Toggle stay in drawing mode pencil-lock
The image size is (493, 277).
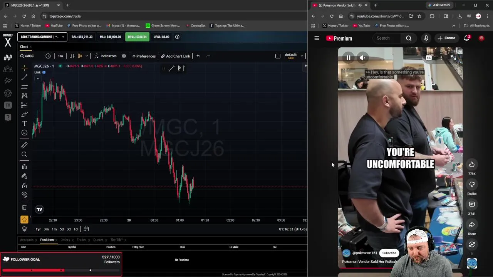coord(24,176)
